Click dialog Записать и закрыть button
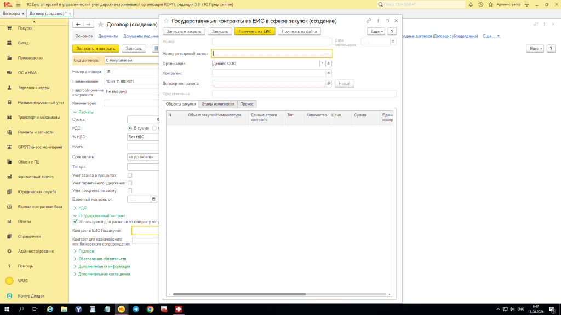The height and width of the screenshot is (315, 561). pos(184,31)
